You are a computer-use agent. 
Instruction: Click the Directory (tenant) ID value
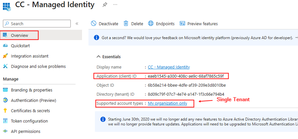coord(186,94)
